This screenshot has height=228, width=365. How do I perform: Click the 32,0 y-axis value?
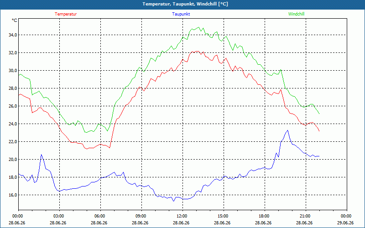point(13,53)
